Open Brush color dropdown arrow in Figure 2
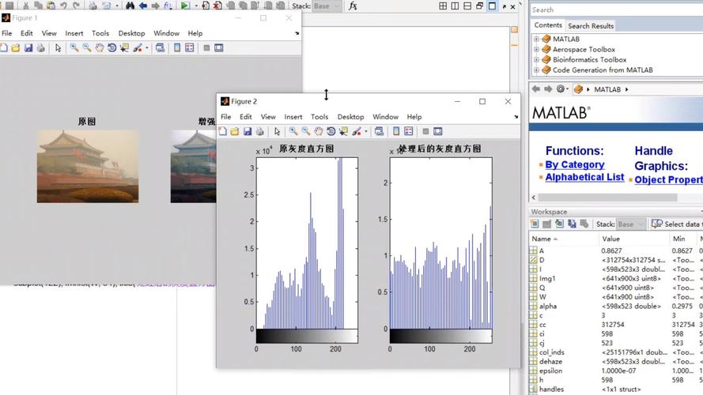This screenshot has height=395, width=703. 366,131
